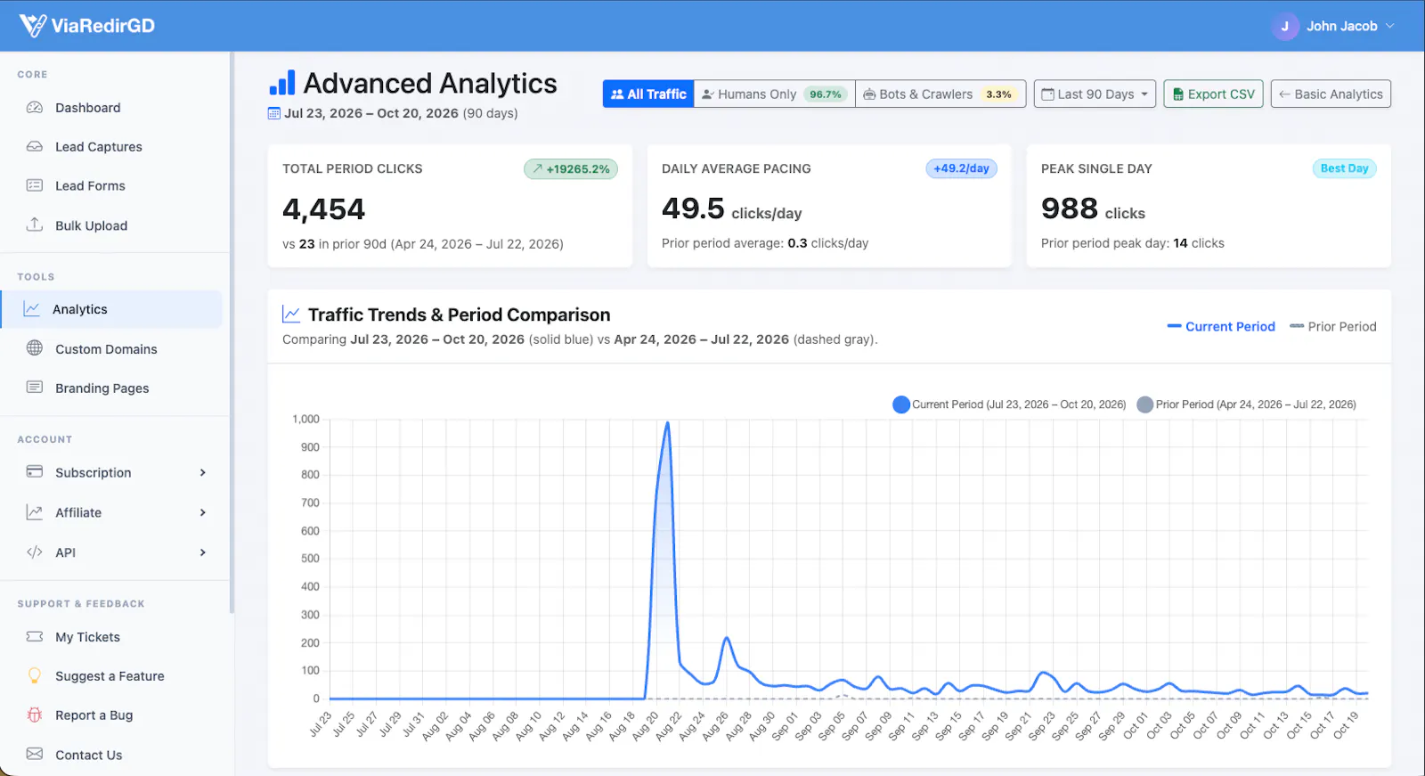This screenshot has height=776, width=1425.
Task: Expand the API submenu chevron
Action: (203, 552)
